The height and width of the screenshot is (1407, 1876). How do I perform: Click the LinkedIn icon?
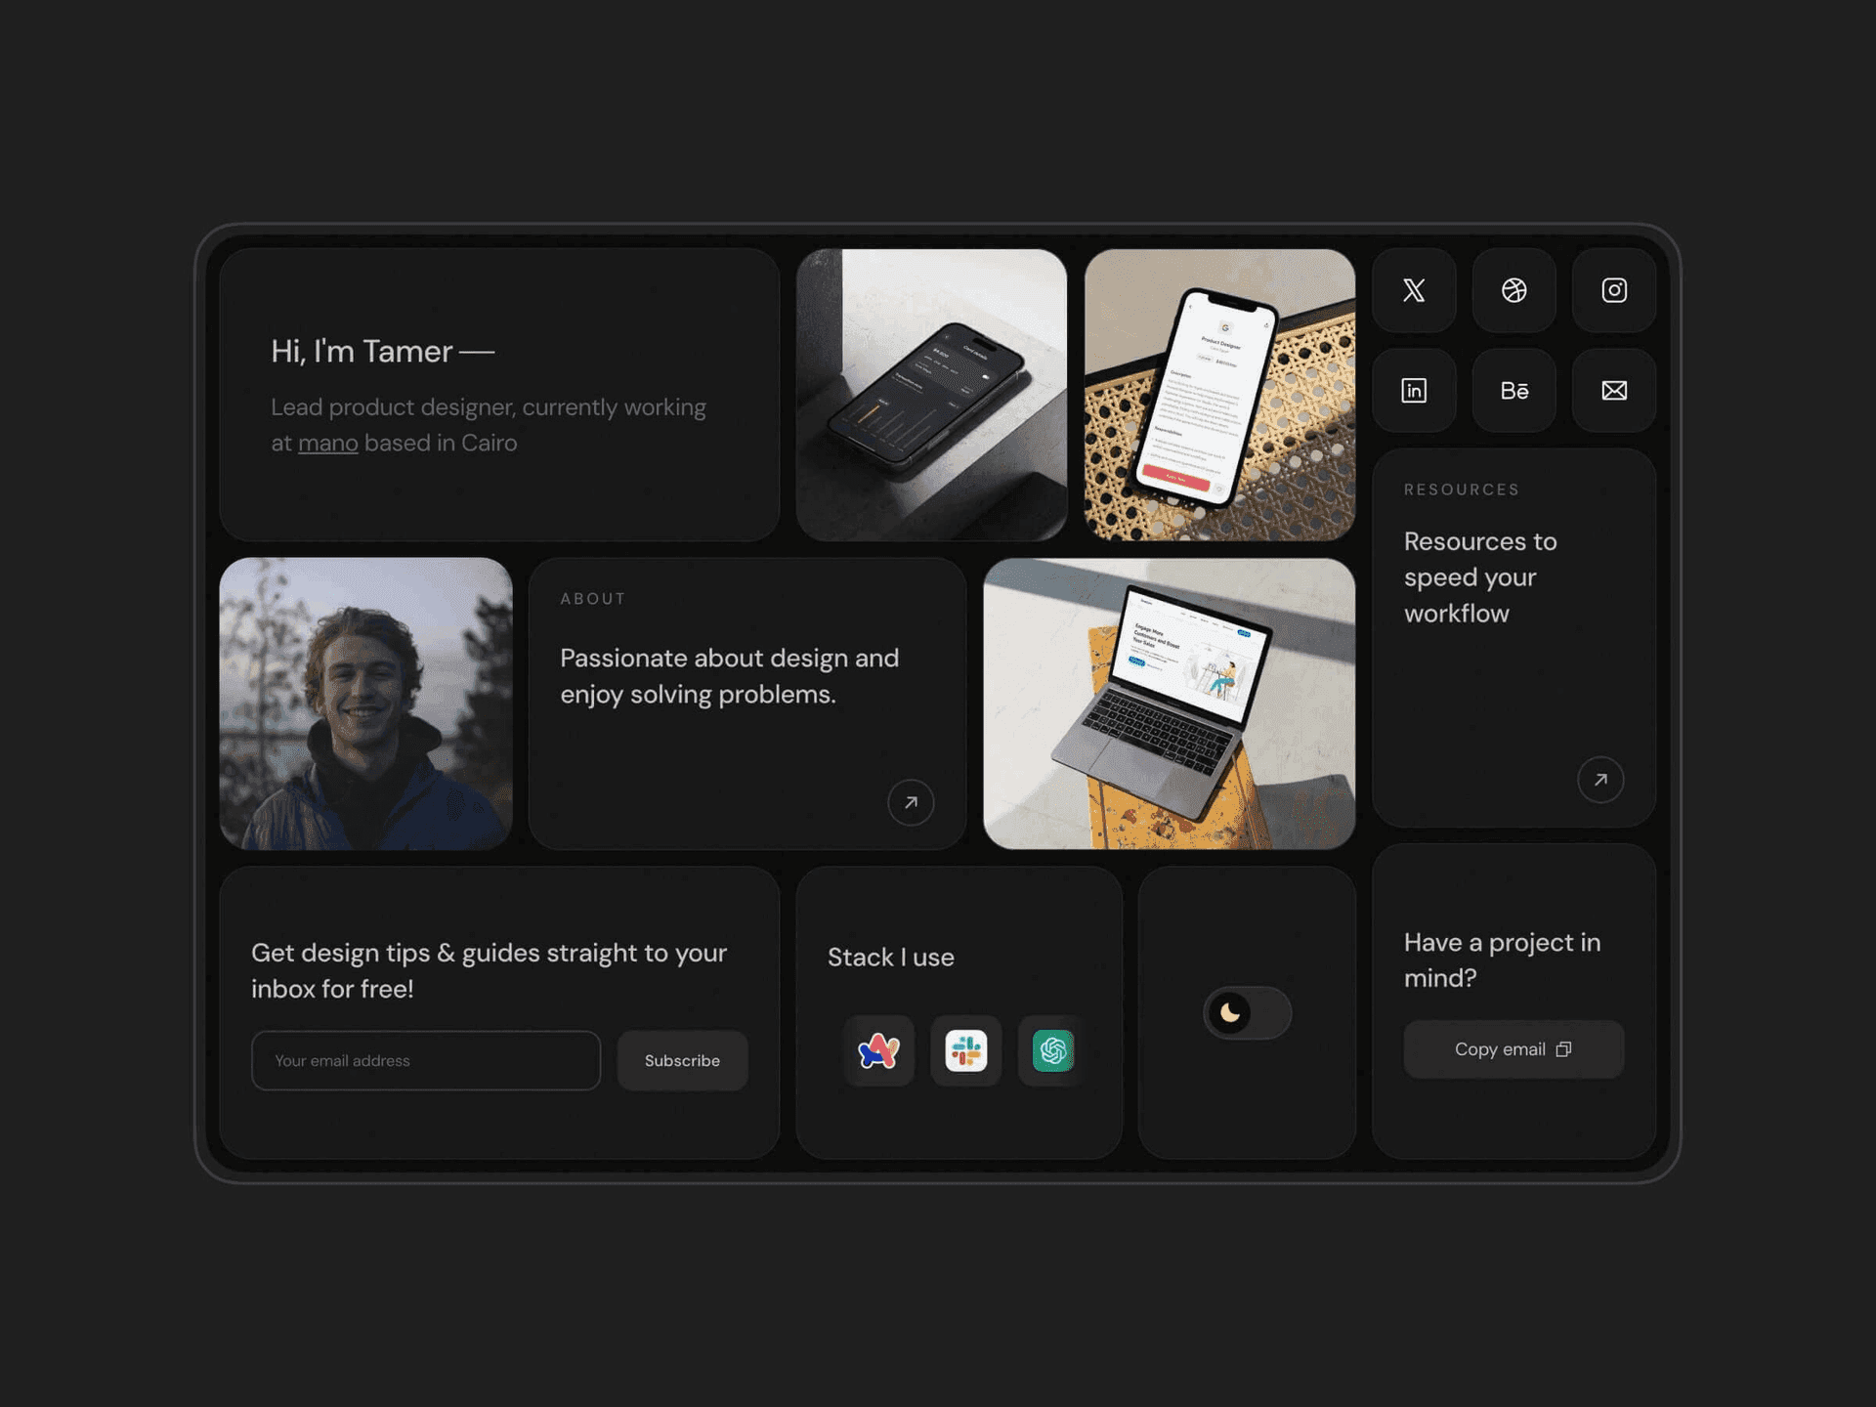tap(1415, 390)
